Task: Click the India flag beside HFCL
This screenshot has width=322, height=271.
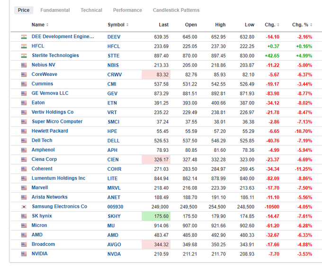Action: [x=24, y=47]
